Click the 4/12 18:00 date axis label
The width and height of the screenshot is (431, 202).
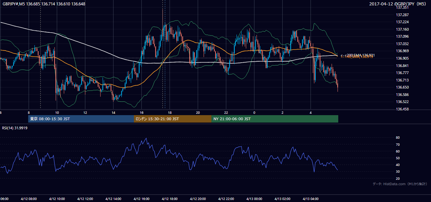[x=170, y=199]
